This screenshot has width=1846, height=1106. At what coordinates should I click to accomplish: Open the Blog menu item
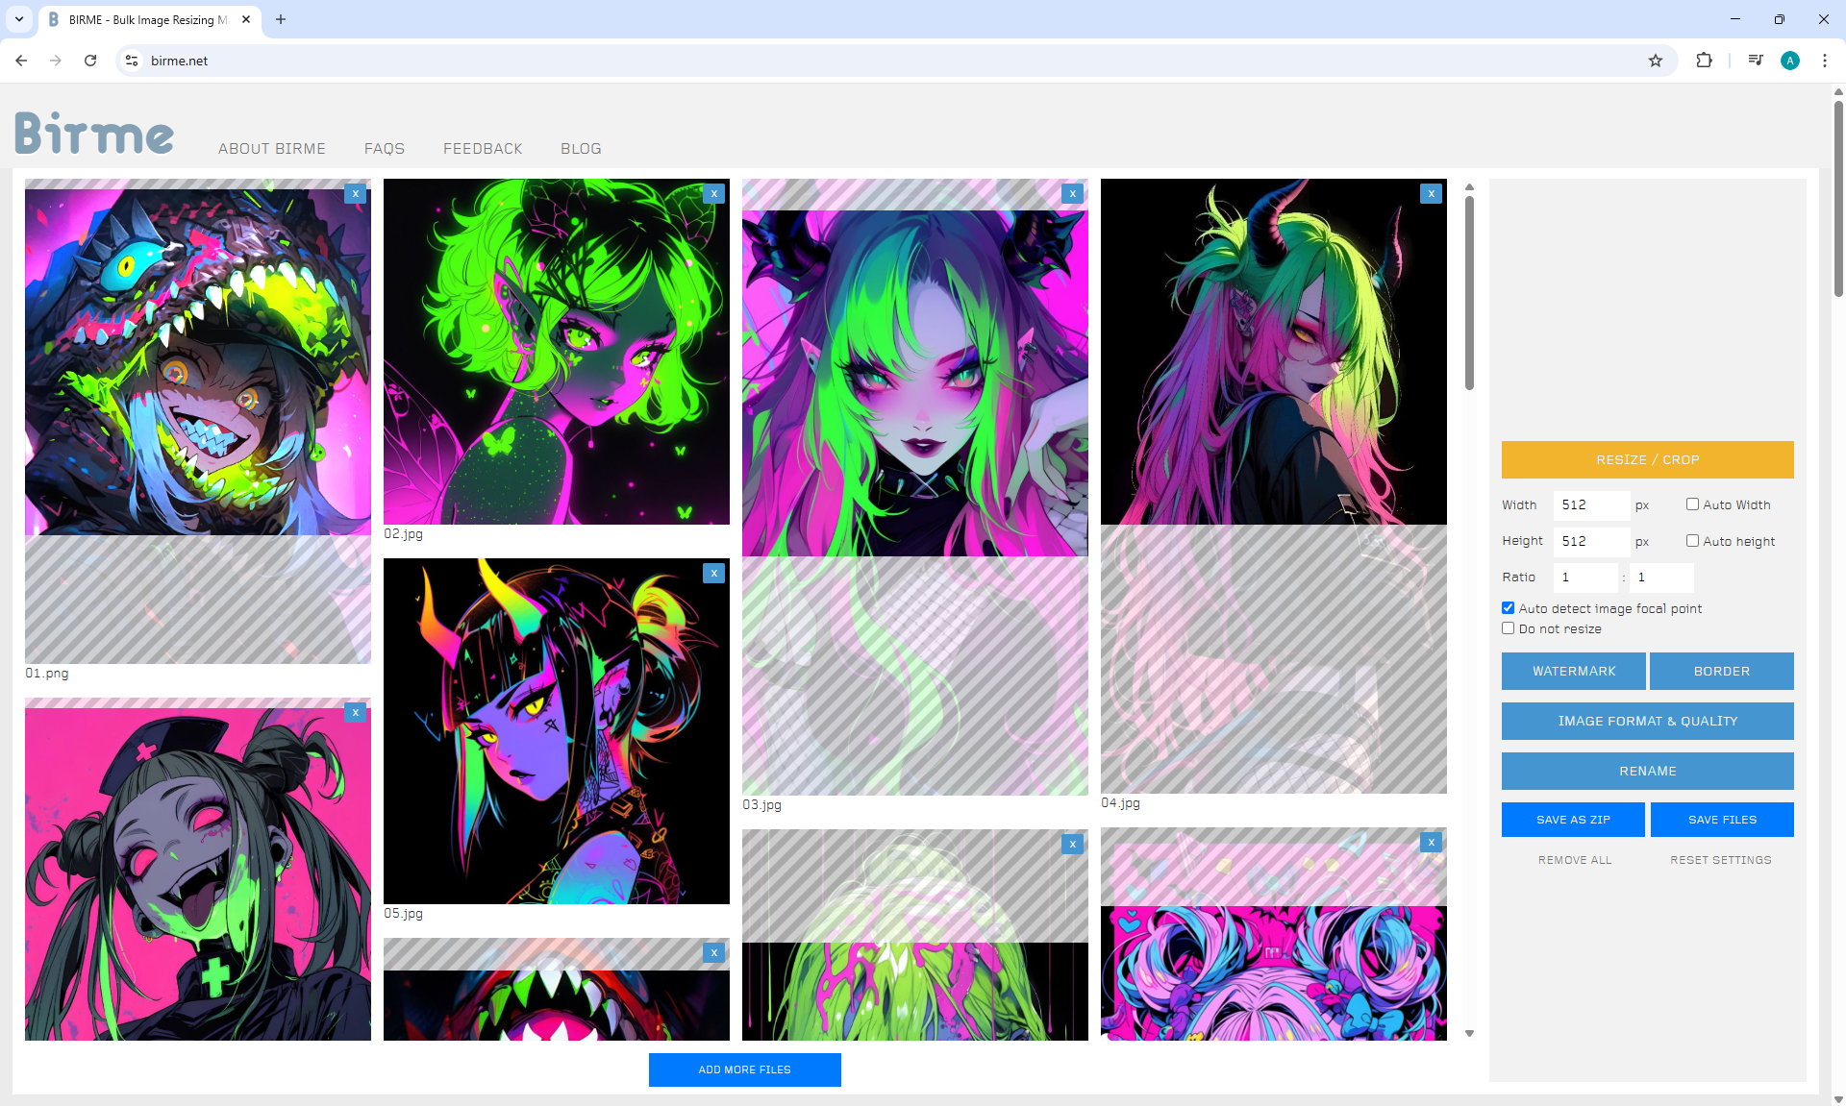tap(581, 149)
